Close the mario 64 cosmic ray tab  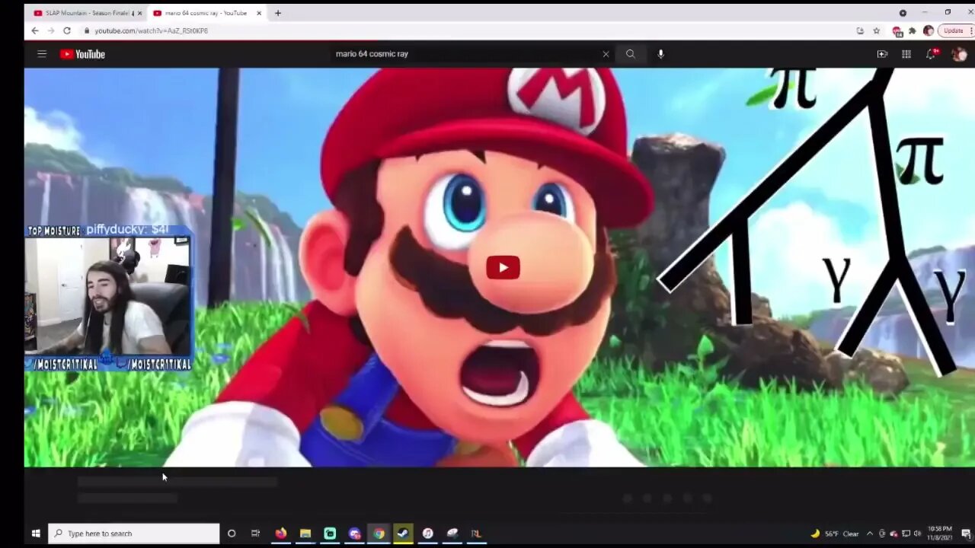point(259,13)
